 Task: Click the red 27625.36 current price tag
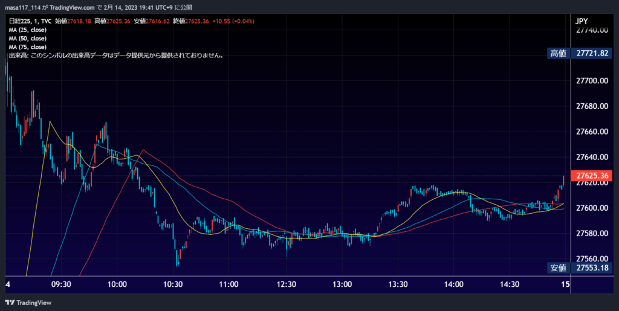pos(592,175)
